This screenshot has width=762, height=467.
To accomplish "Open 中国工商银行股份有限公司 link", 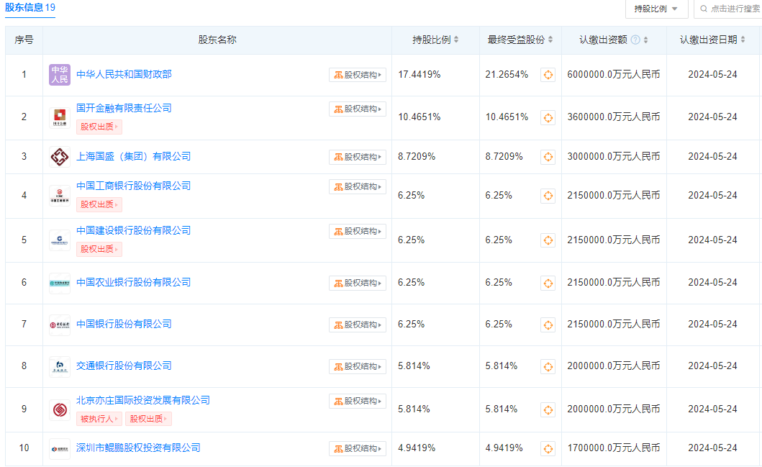I will [x=134, y=186].
